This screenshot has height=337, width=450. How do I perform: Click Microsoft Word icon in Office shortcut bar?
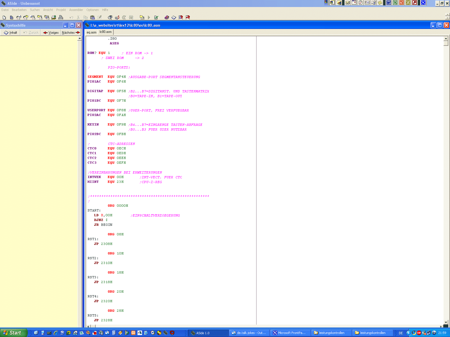389,3
